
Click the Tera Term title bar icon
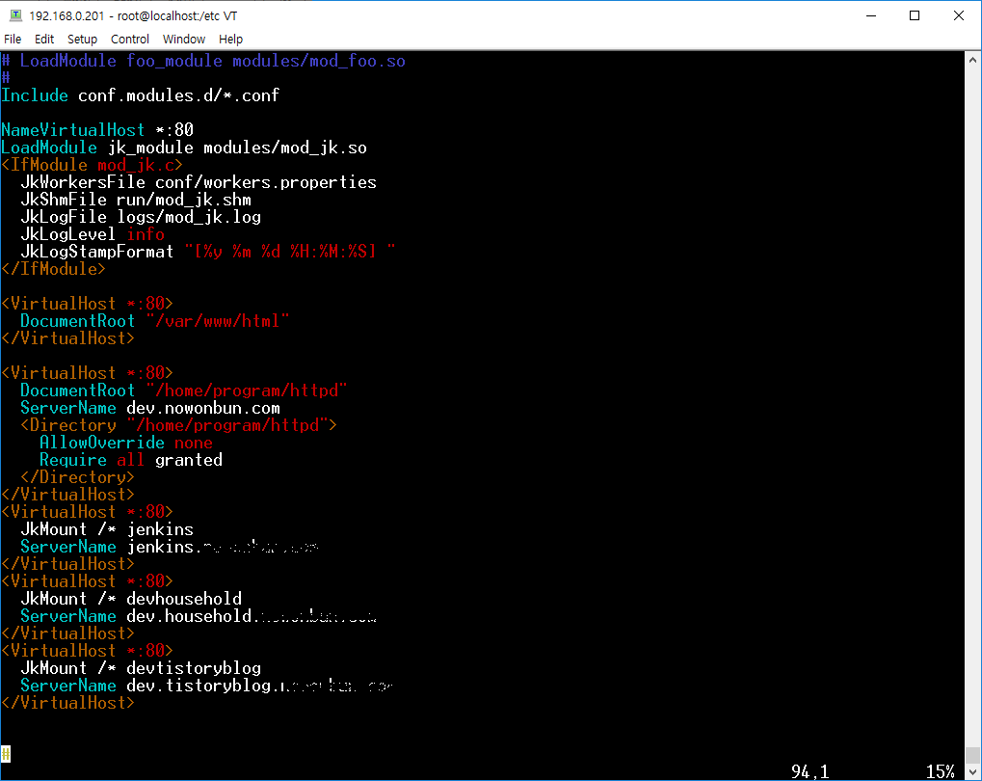pos(15,15)
